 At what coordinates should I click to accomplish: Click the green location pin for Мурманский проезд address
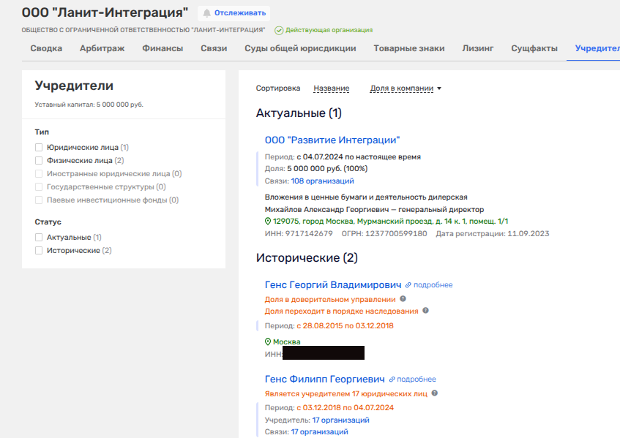[x=268, y=221]
